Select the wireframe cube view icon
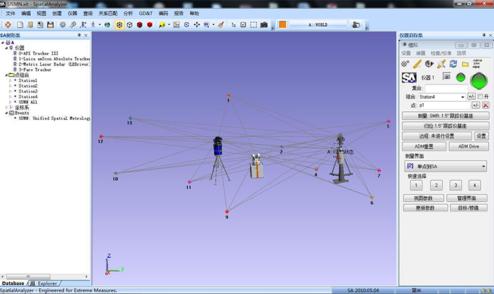The width and height of the screenshot is (494, 294). (129, 25)
